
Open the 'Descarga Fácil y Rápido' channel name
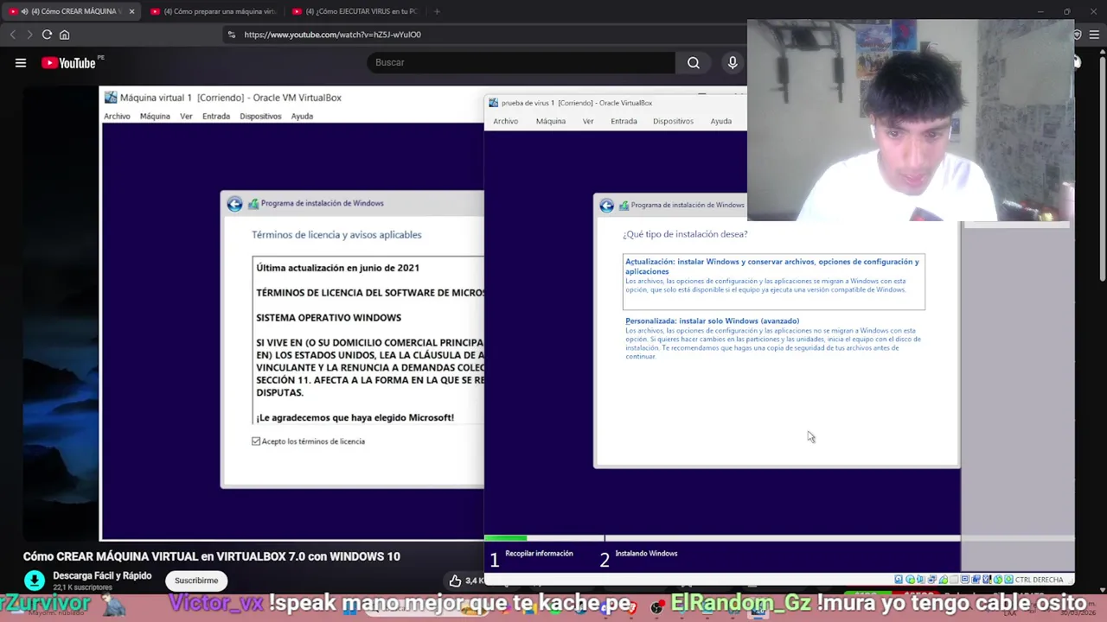coord(102,575)
